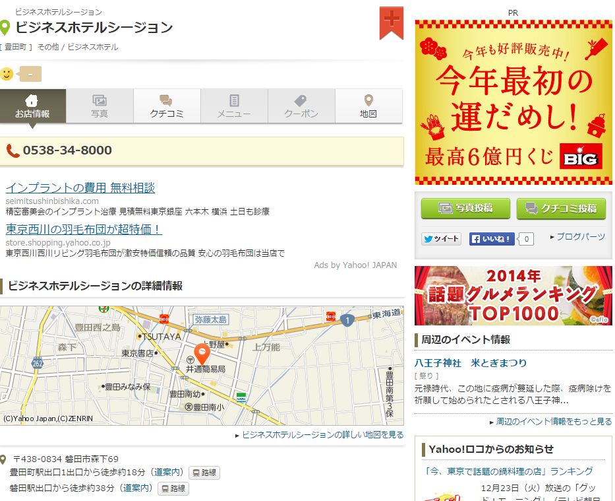Click the green location pin beside hotel title
Image resolution: width=615 pixels, height=501 pixels.
coord(5,28)
